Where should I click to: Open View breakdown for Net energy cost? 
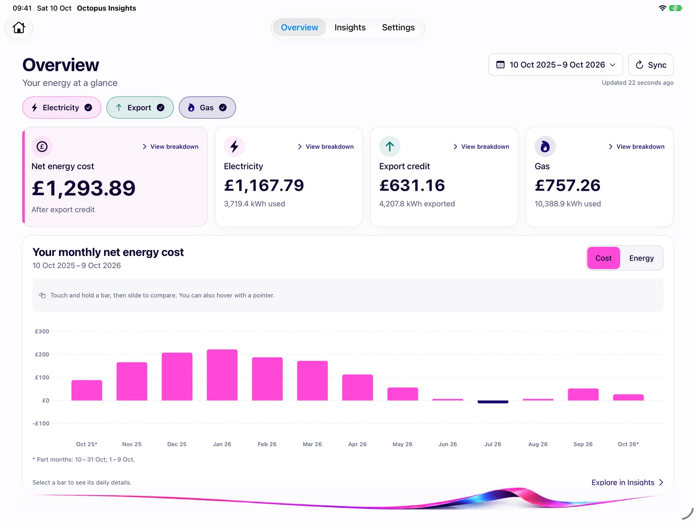pos(170,147)
